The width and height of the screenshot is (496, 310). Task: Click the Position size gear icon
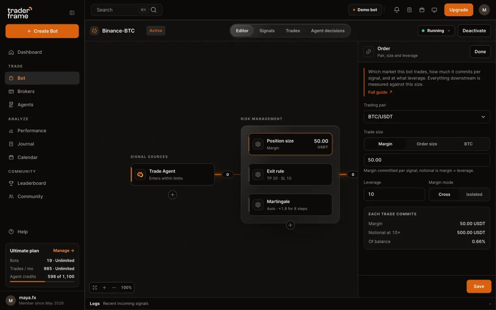pos(258,144)
